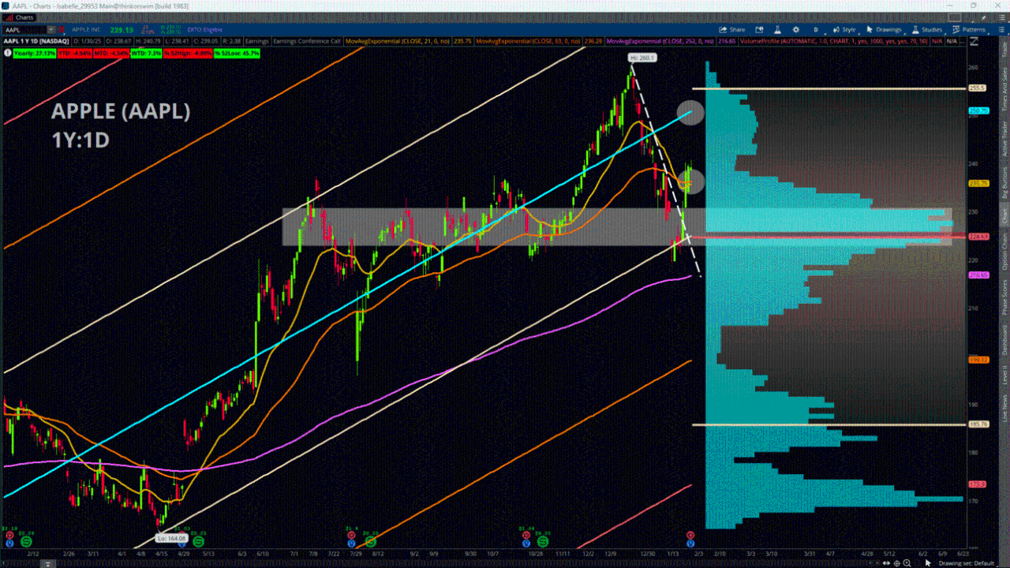Open the Drawings menu
The width and height of the screenshot is (1010, 568).
click(x=883, y=29)
